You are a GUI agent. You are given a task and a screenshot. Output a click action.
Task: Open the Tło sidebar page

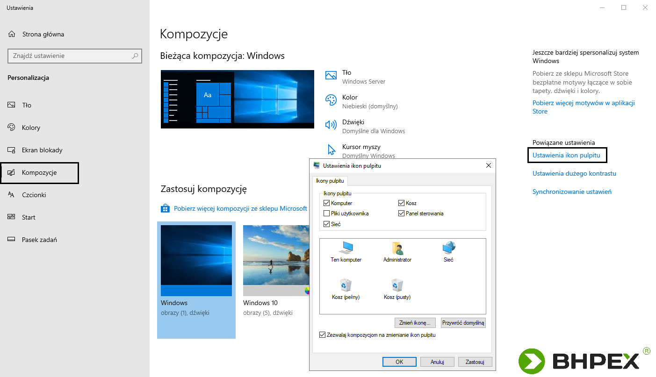click(27, 105)
